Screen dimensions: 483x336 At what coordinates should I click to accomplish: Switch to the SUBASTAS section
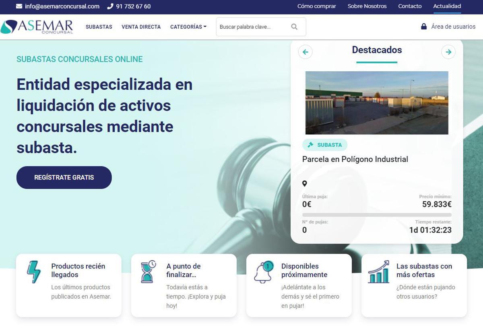[x=99, y=27]
